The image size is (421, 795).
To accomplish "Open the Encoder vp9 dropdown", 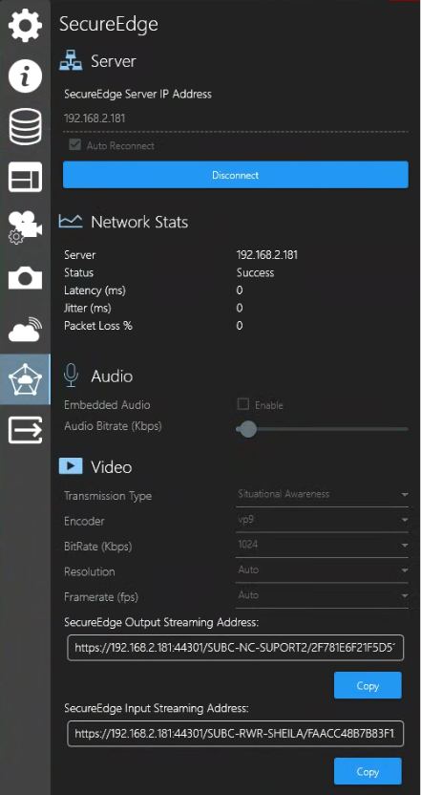I will (323, 520).
